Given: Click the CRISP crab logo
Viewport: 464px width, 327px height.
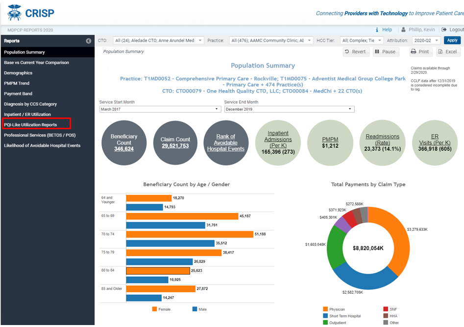Looking at the screenshot, I should [14, 12].
